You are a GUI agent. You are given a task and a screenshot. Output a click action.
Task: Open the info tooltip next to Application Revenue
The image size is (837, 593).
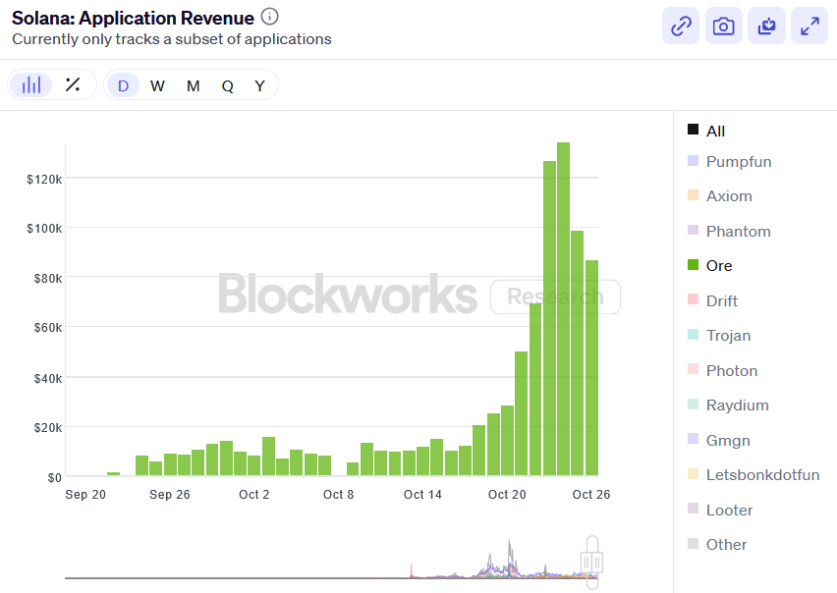(269, 17)
